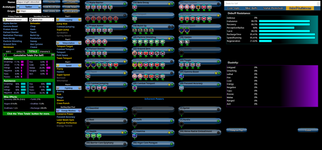This screenshot has width=322, height=150.
Task: Pick the enhancement slot under Taunt
Action: [88, 76]
